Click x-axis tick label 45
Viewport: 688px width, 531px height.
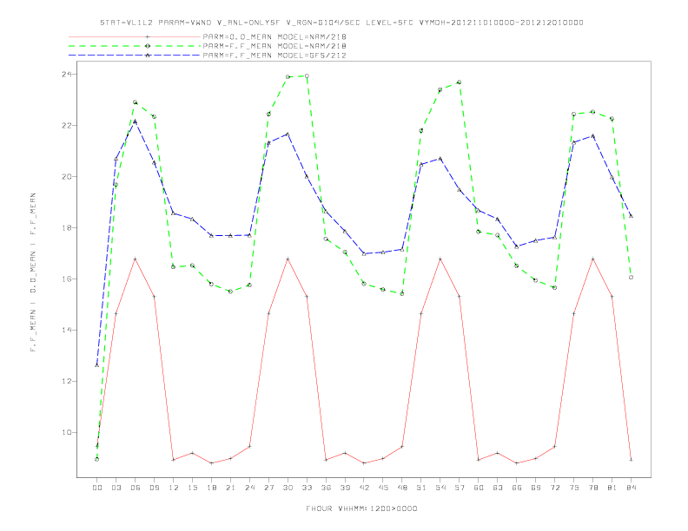383,488
